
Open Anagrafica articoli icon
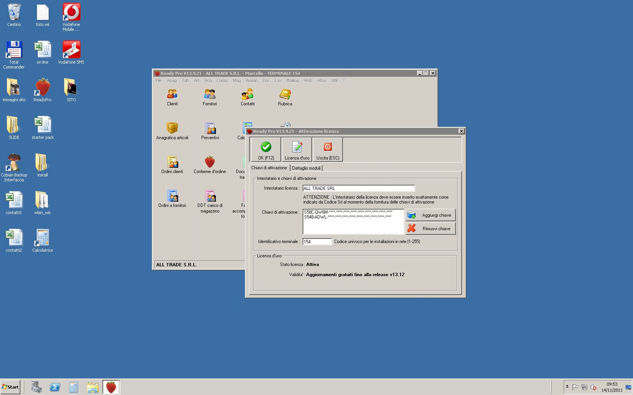[x=172, y=131]
